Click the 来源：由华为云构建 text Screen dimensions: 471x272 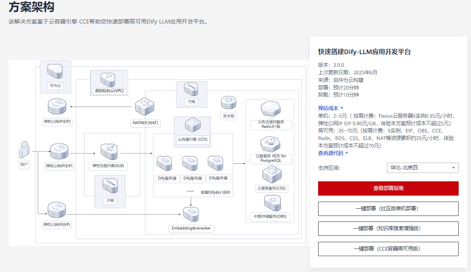coord(341,80)
